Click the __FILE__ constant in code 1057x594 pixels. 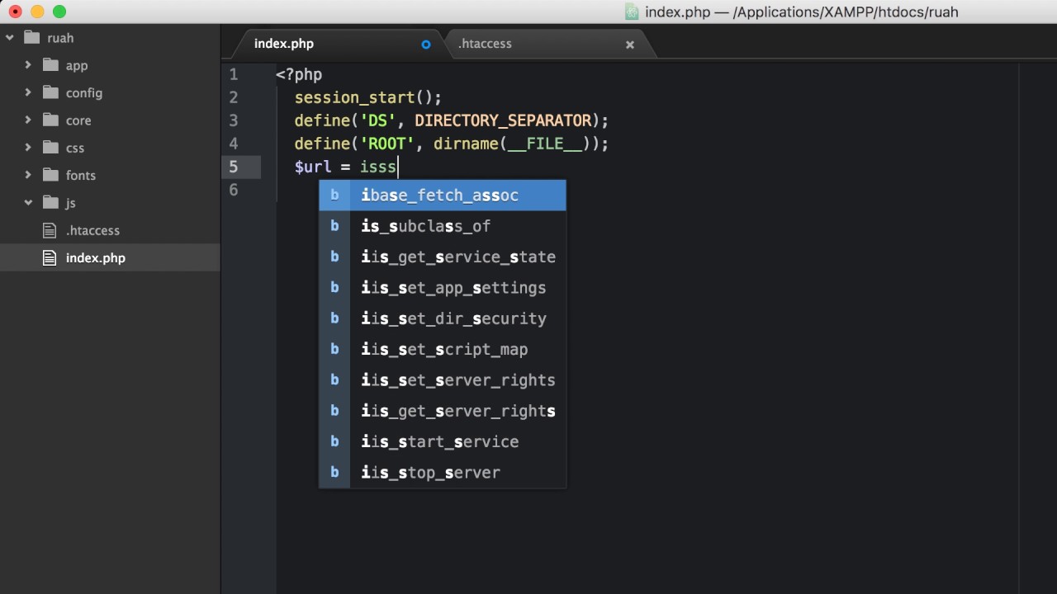[545, 144]
